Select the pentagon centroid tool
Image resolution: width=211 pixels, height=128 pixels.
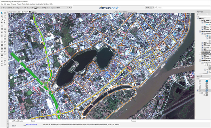(x=2, y=55)
